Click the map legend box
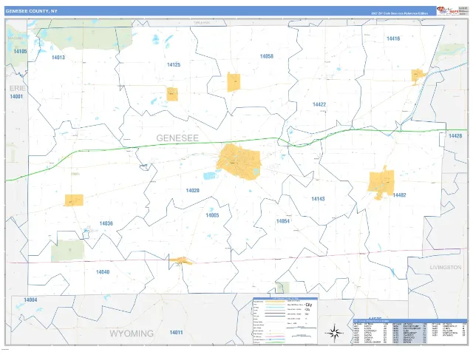This screenshot has height=355, width=473. pos(285,321)
